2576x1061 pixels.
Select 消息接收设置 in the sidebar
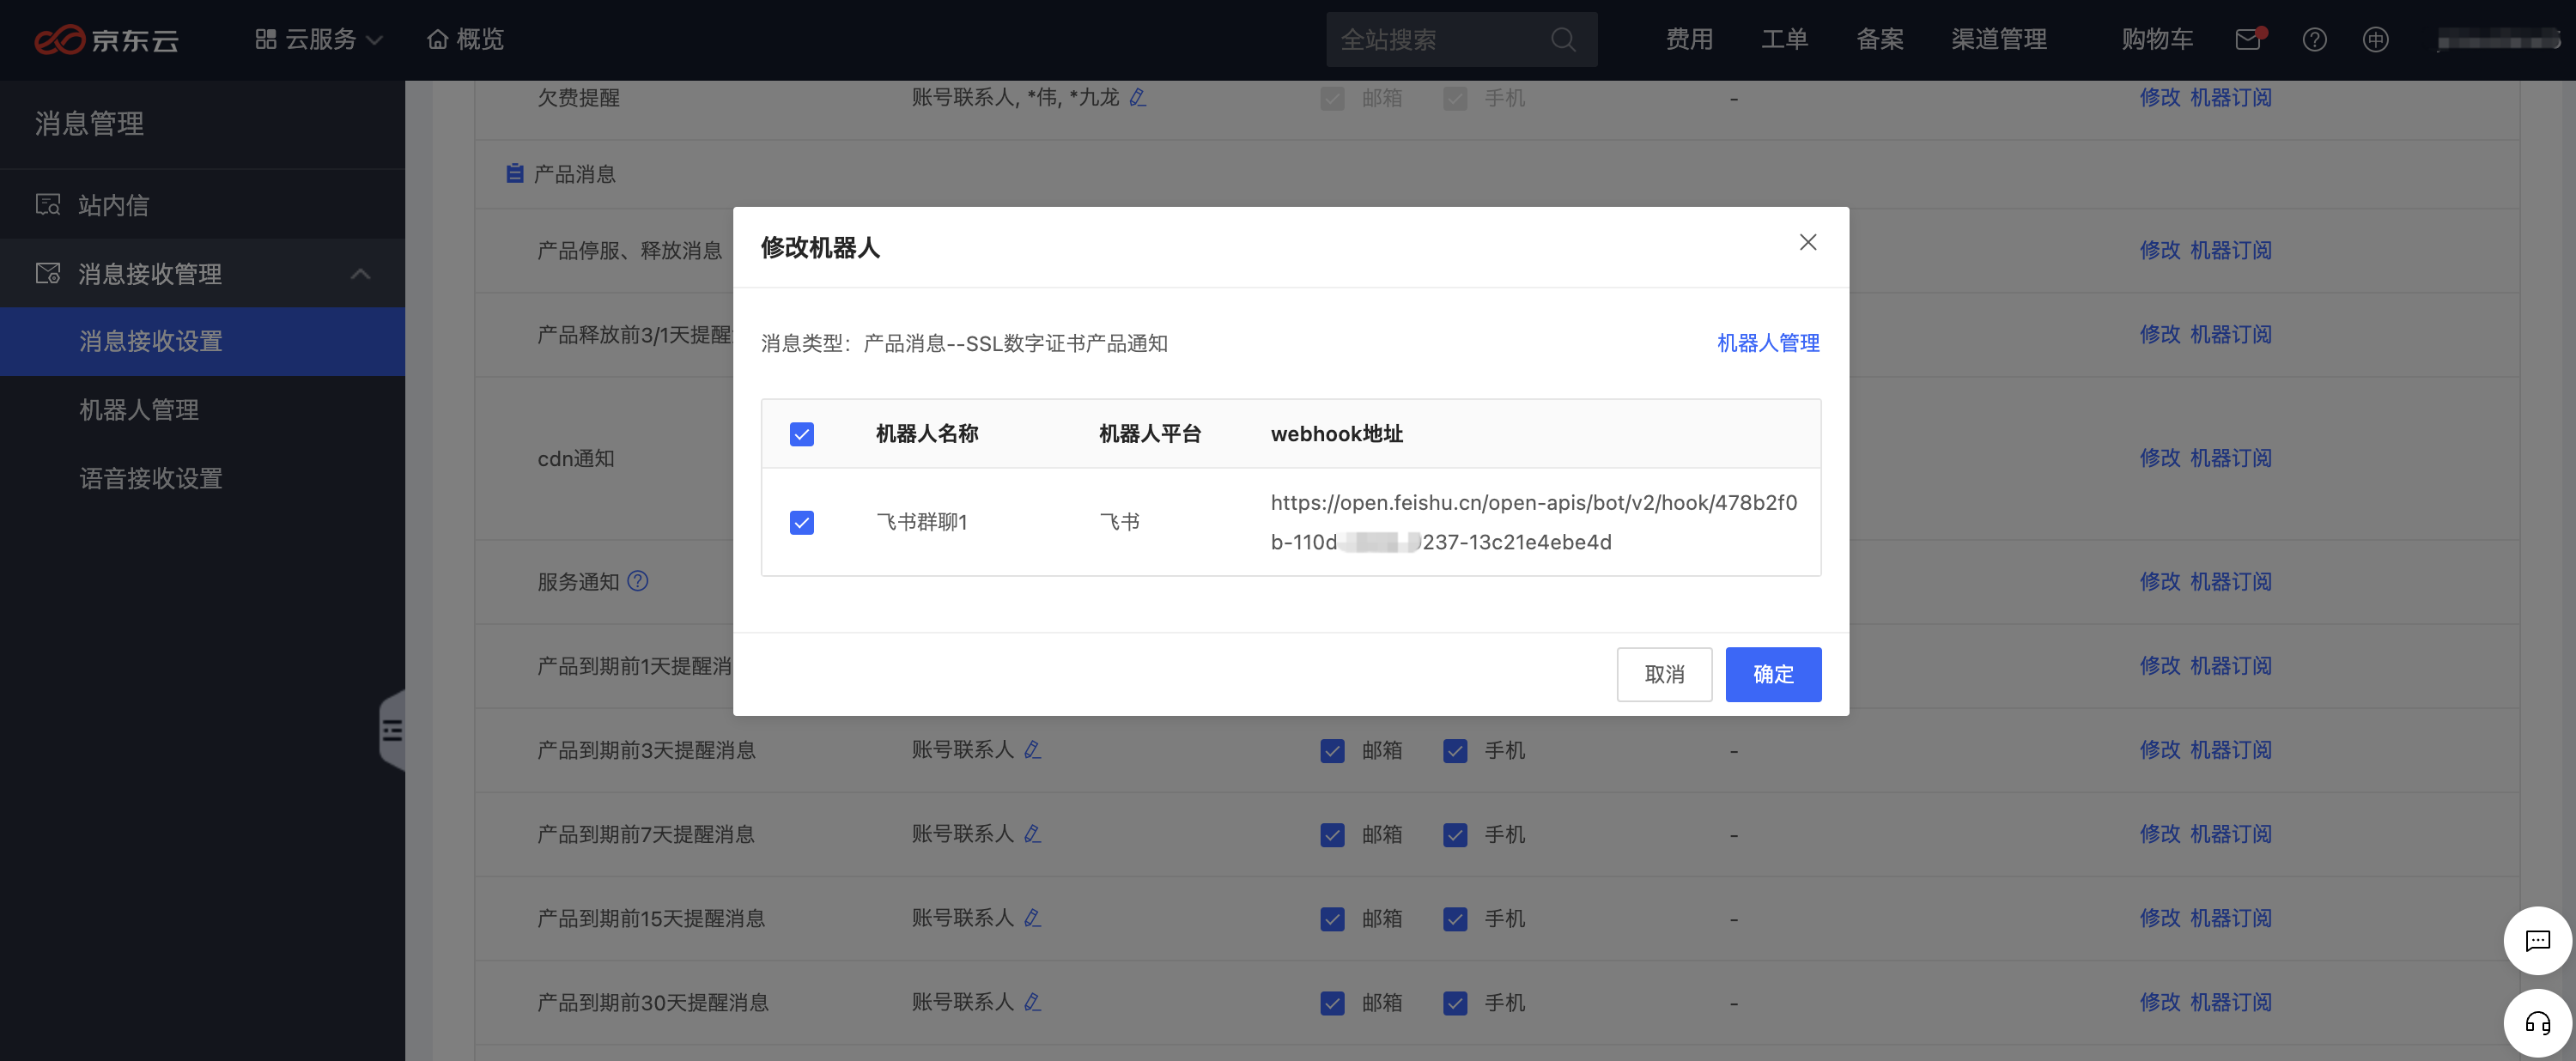(x=202, y=342)
